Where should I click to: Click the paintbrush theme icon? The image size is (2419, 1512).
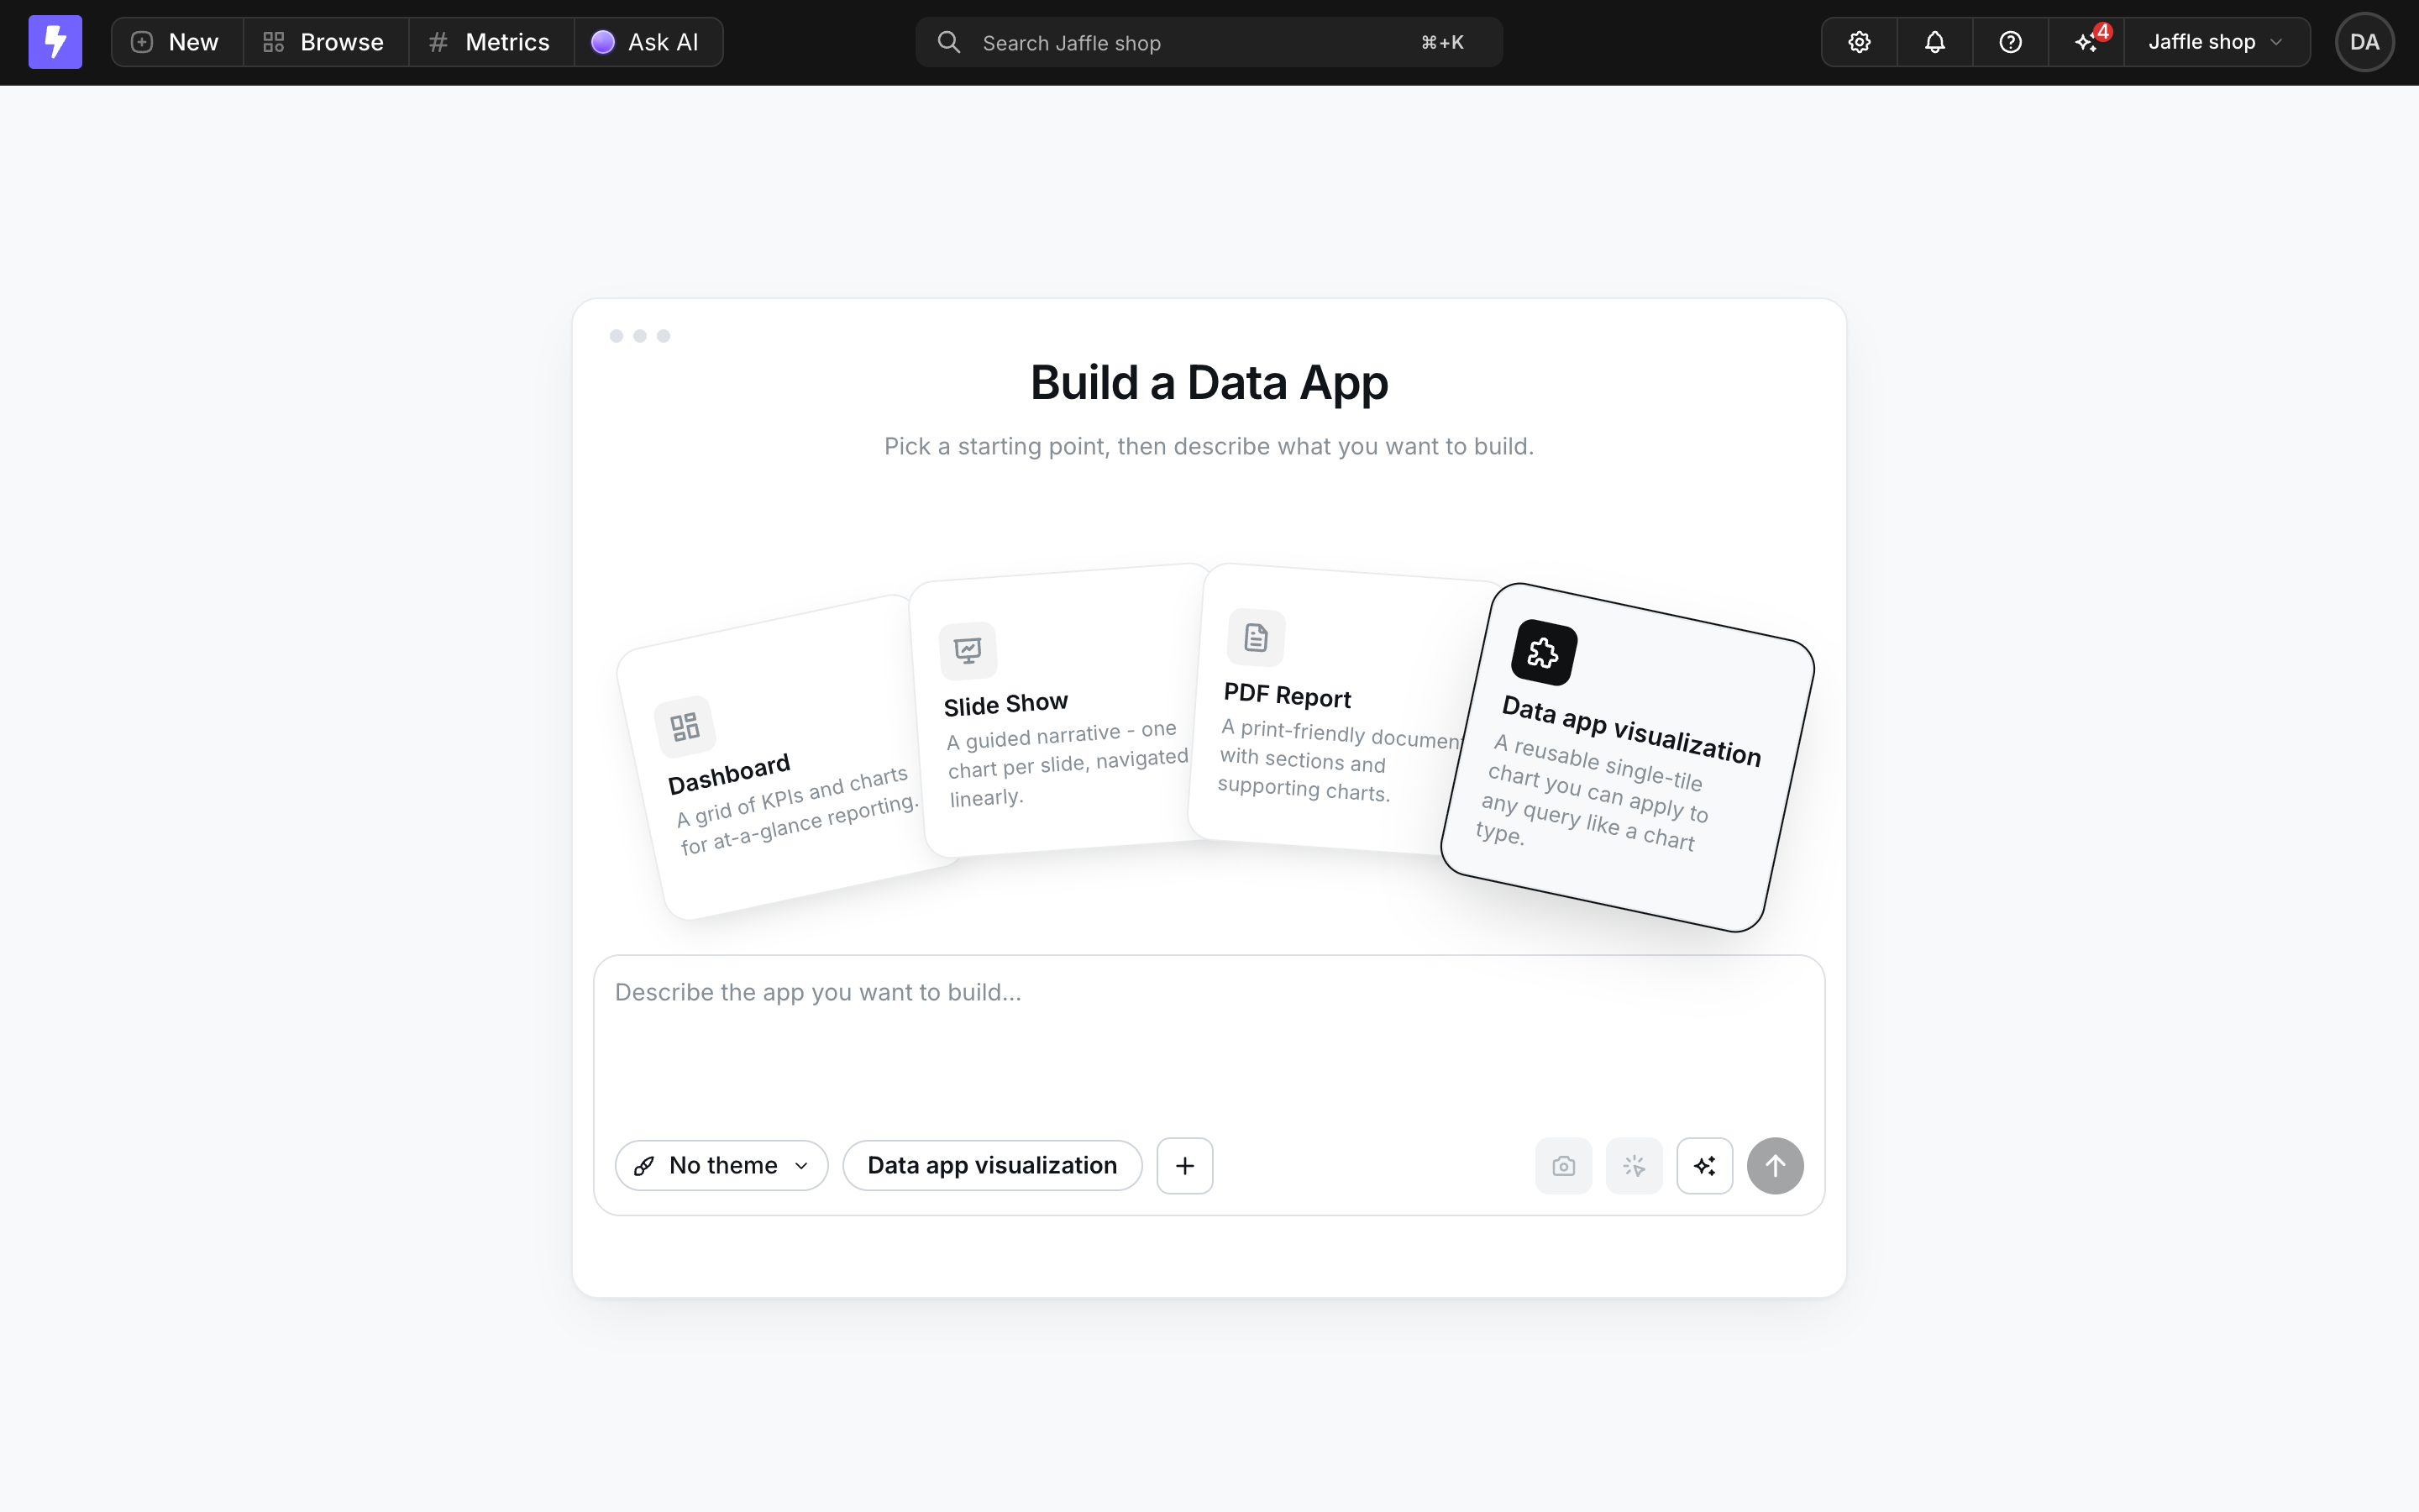click(x=645, y=1166)
